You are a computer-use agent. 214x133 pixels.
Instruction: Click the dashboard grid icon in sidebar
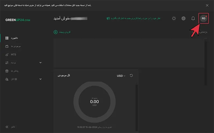[x=7, y=38]
